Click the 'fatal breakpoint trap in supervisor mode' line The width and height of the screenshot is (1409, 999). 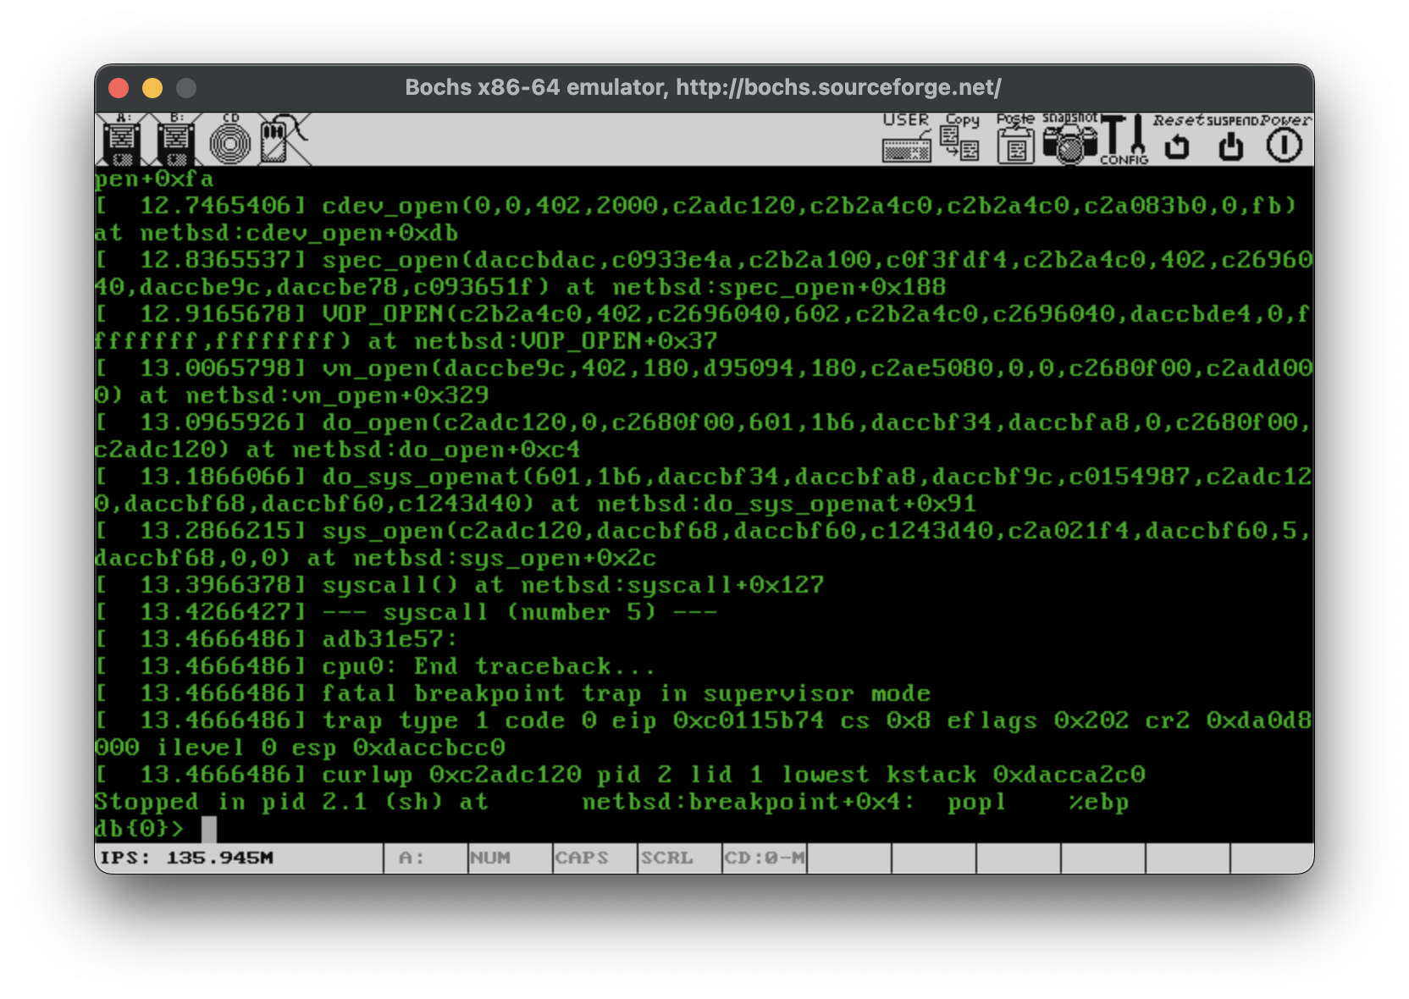626,693
